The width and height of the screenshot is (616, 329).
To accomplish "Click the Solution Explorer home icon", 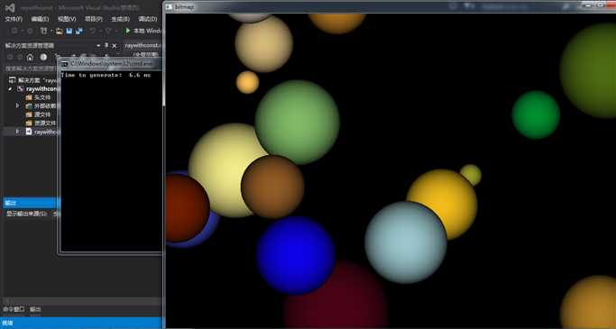I will click(x=30, y=58).
